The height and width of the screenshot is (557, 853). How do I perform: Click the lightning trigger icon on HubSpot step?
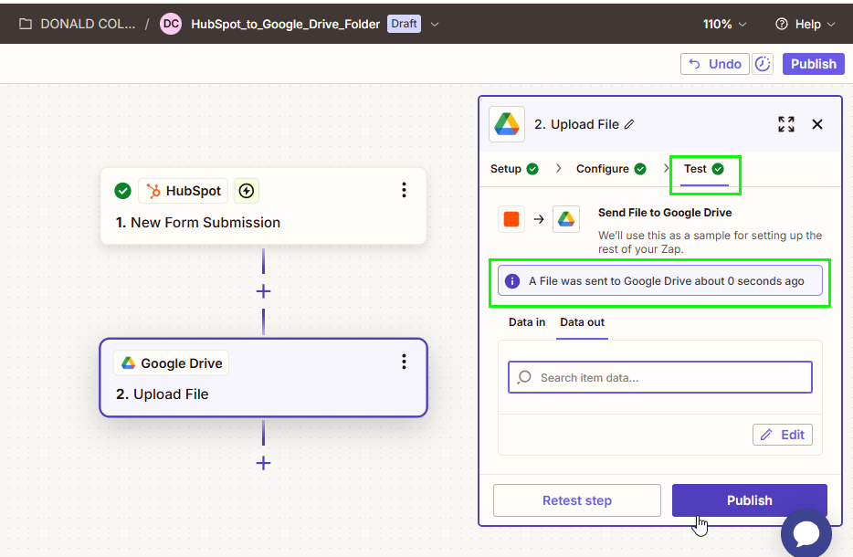coord(247,191)
